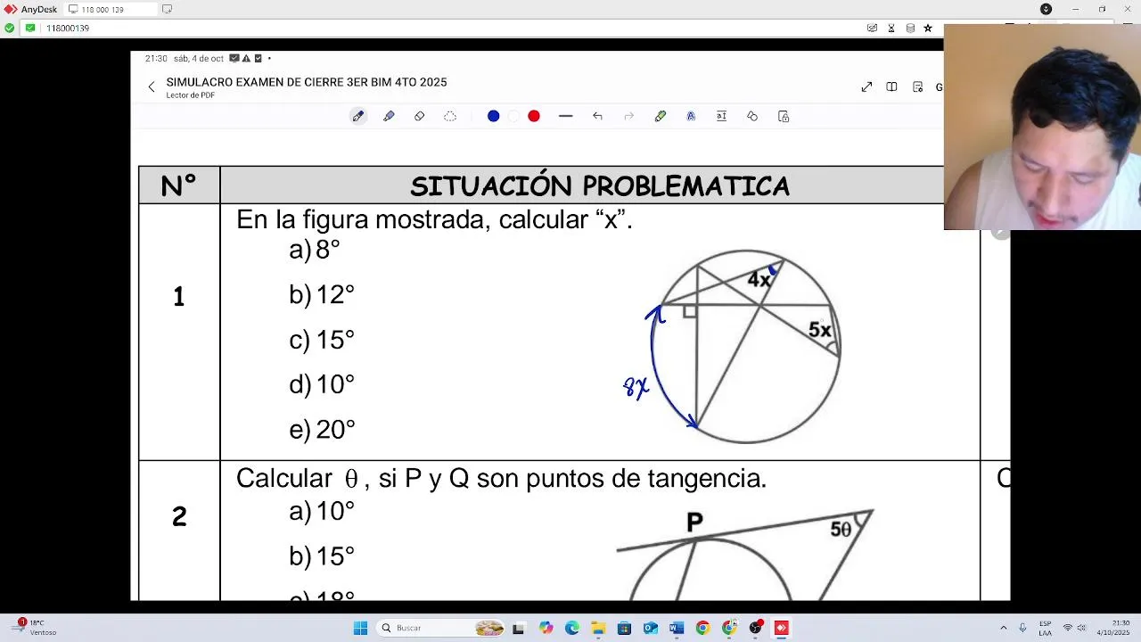This screenshot has height=642, width=1141.
Task: Open Microsoft Store from the taskbar
Action: (x=624, y=628)
